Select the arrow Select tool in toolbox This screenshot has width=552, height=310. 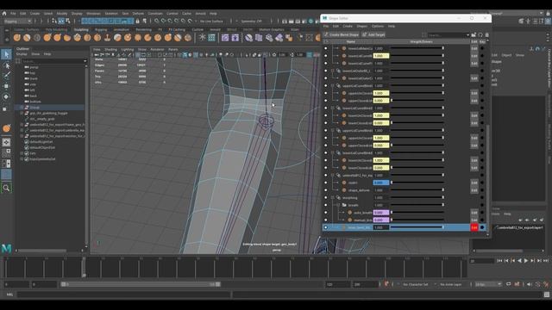(6, 54)
